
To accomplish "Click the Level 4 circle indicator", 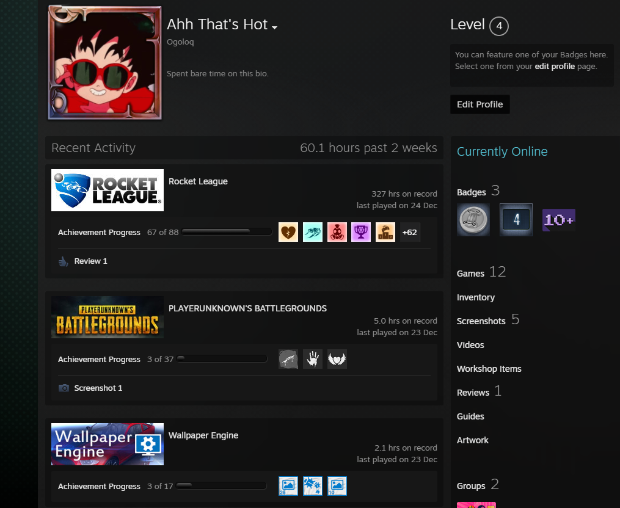I will (499, 26).
